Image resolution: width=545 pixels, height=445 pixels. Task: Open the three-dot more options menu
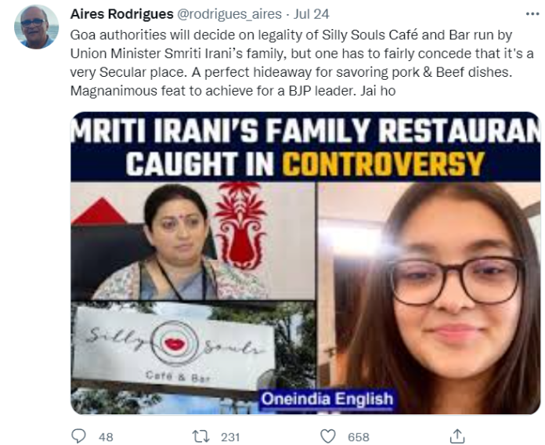tap(532, 14)
